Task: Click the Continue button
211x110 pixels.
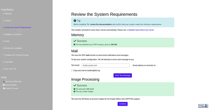Action: point(123,104)
